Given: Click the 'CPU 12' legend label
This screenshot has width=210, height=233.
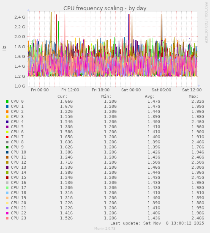Looking at the screenshot, I should click(19, 162).
